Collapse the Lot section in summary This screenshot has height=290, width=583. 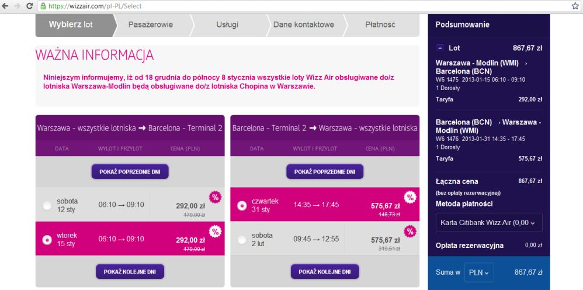[440, 48]
